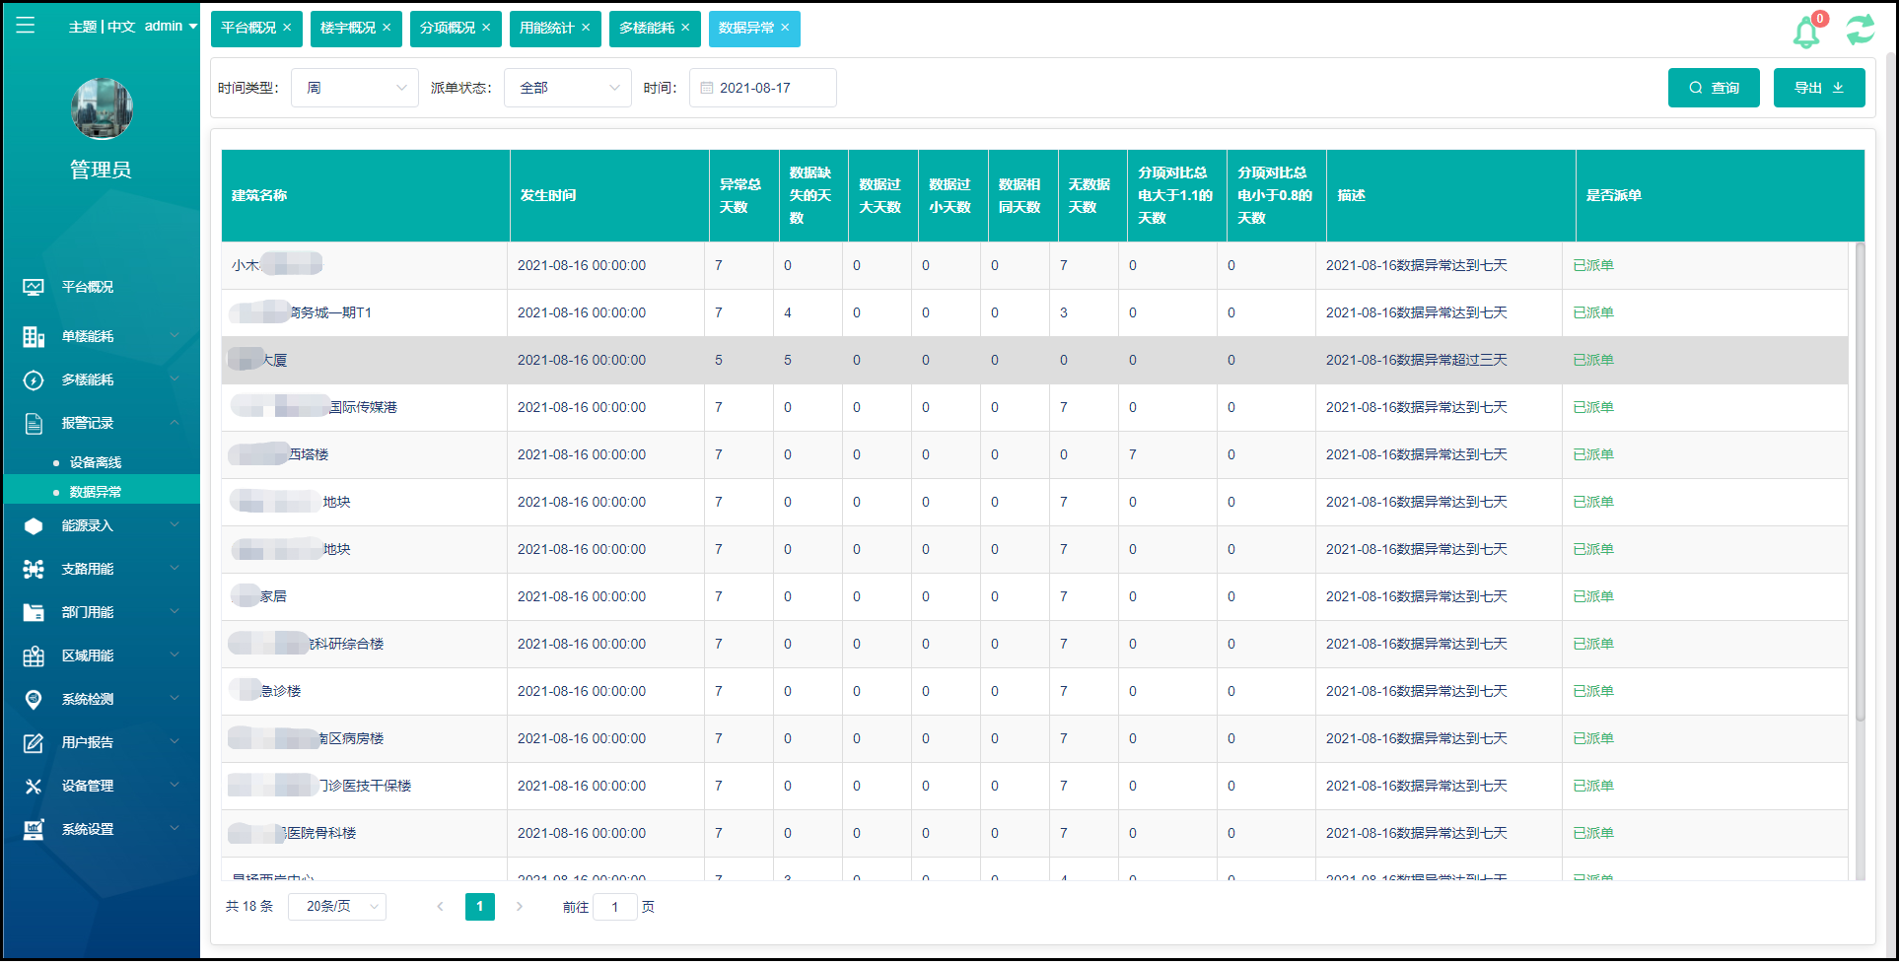Go to previous page arrow
1900x965 pixels.
point(440,906)
